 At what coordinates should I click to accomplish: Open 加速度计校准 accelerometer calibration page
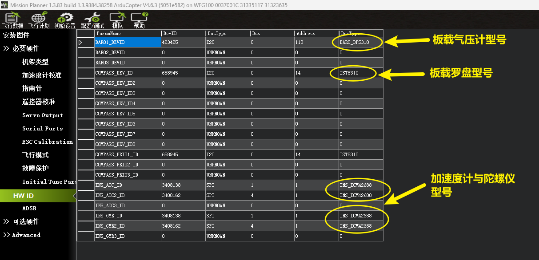(x=42, y=75)
